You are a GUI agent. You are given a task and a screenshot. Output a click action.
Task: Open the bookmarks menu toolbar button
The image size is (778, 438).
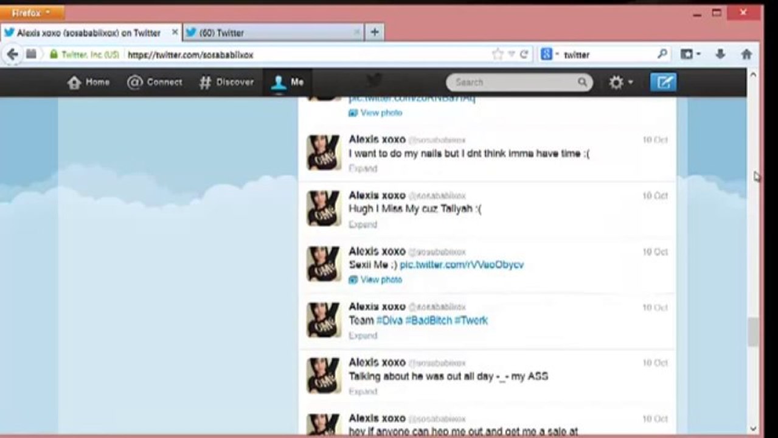pyautogui.click(x=690, y=54)
